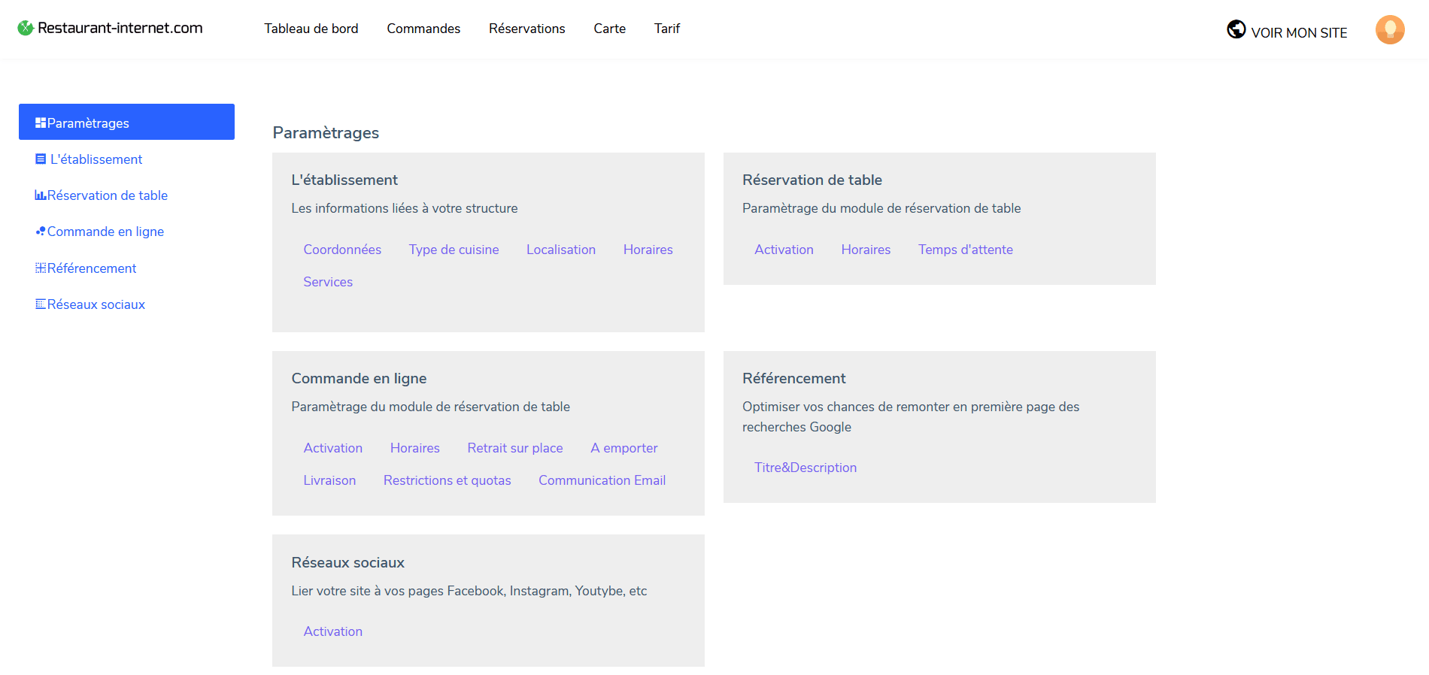
Task: Go to the Commandes menu item
Action: coord(423,29)
